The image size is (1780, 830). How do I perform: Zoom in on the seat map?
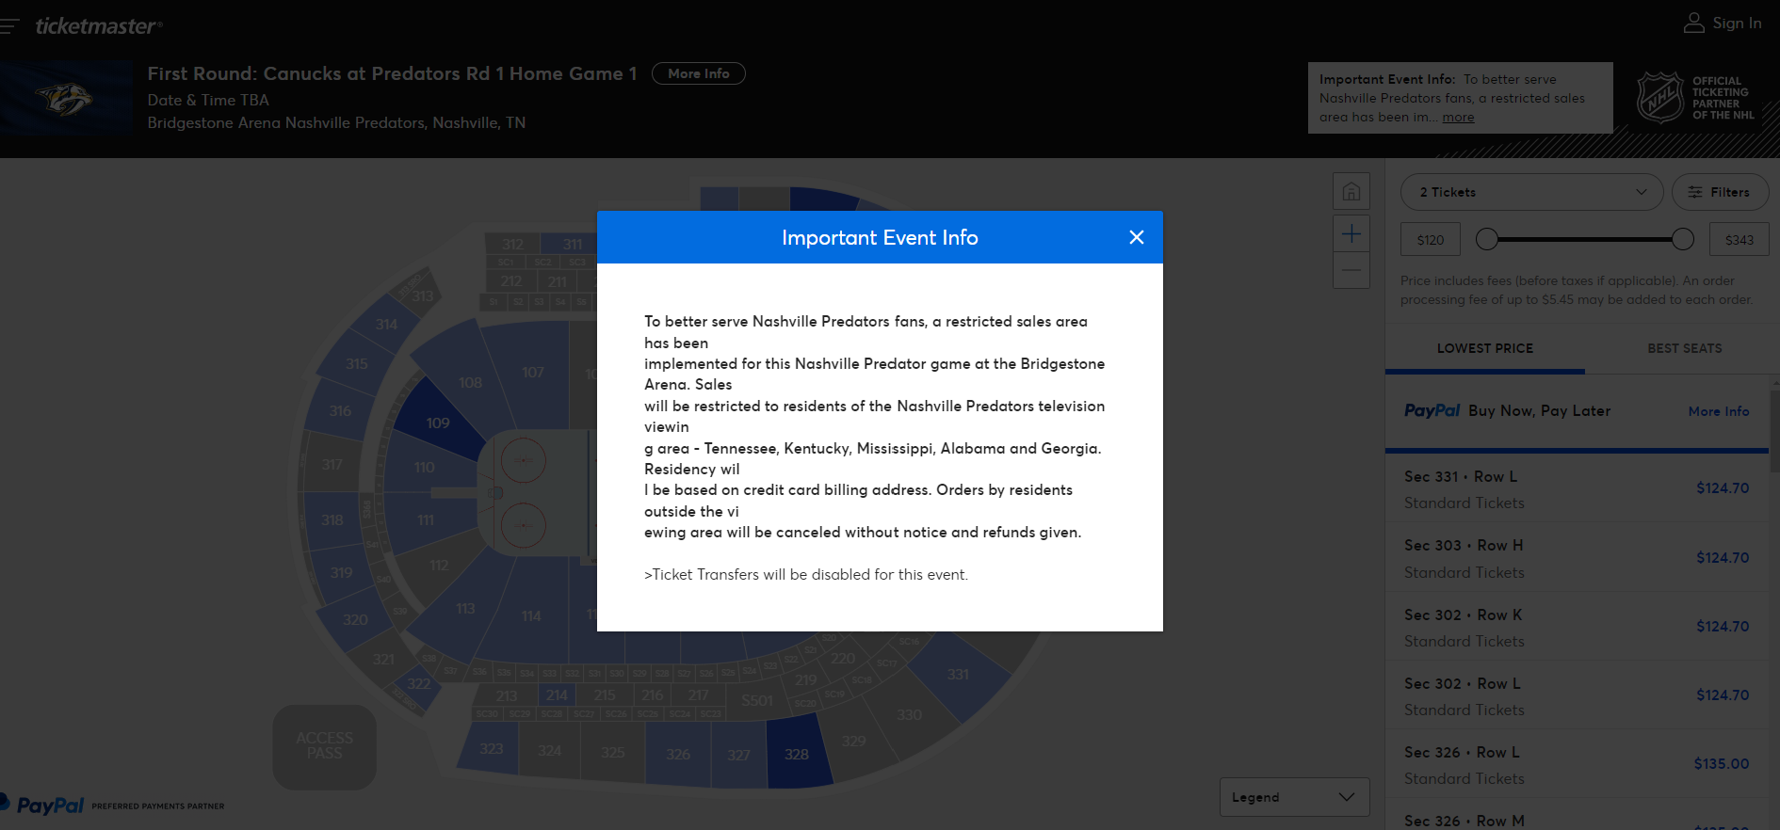tap(1351, 234)
